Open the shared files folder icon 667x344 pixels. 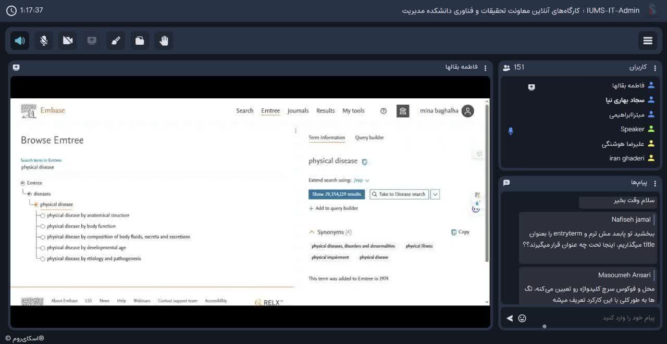(x=140, y=41)
